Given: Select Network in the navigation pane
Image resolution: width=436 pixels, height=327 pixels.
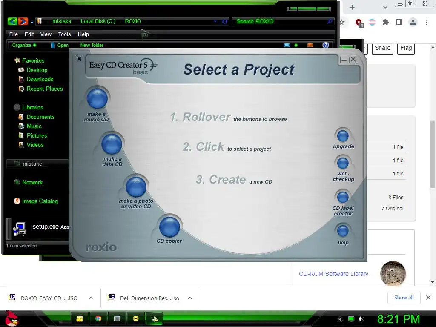Looking at the screenshot, I should point(32,182).
